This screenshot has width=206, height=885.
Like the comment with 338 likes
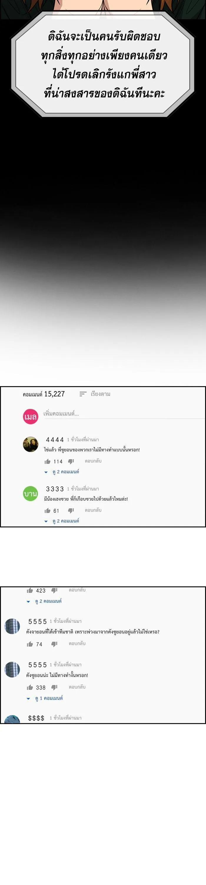tap(30, 687)
